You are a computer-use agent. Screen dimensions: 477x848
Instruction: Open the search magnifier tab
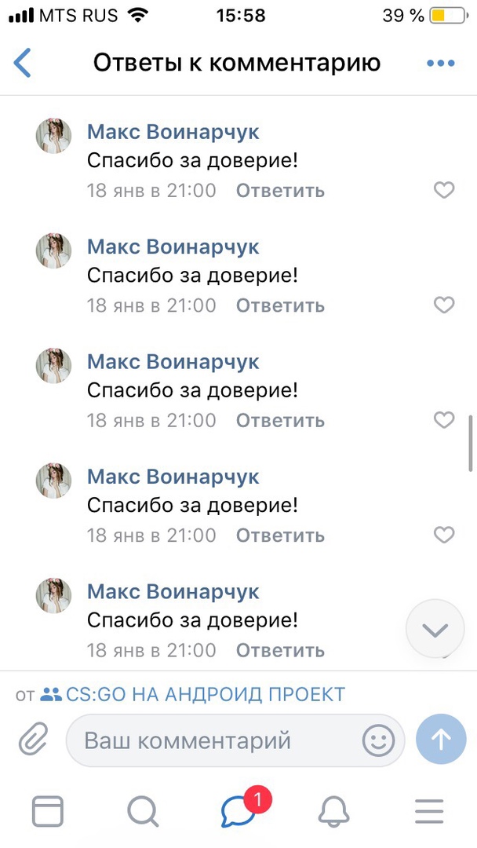[x=142, y=810]
